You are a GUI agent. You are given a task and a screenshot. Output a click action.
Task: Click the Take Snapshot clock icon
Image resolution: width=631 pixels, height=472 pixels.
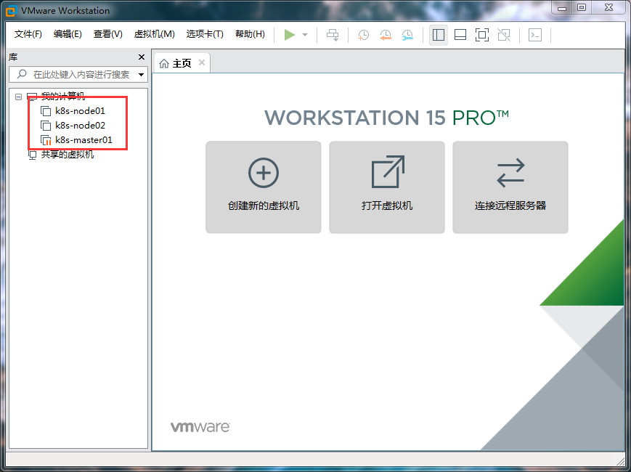click(363, 35)
